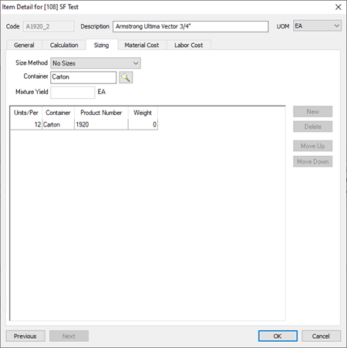
Task: Select the Units/Per cell showing 12
Action: coord(26,124)
